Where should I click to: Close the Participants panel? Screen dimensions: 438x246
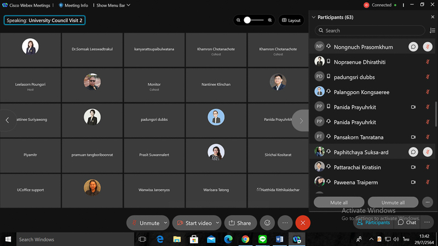point(433,17)
